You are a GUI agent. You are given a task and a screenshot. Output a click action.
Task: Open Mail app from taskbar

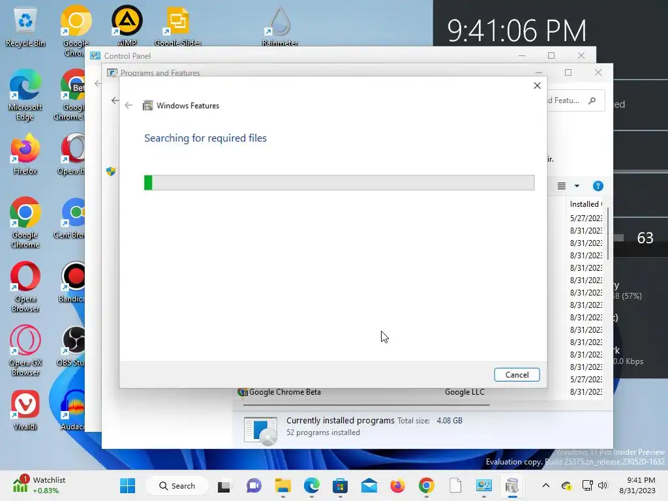(x=369, y=485)
